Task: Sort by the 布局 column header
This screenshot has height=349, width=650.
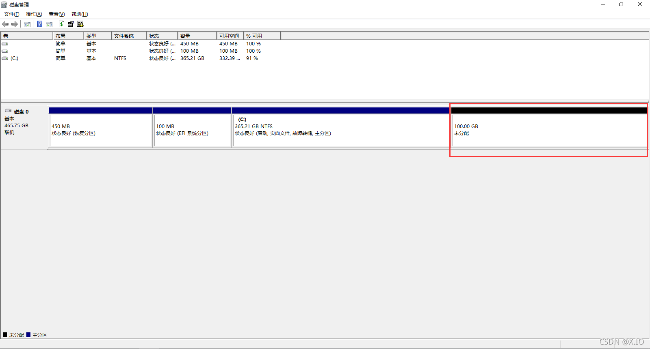Action: (68, 36)
